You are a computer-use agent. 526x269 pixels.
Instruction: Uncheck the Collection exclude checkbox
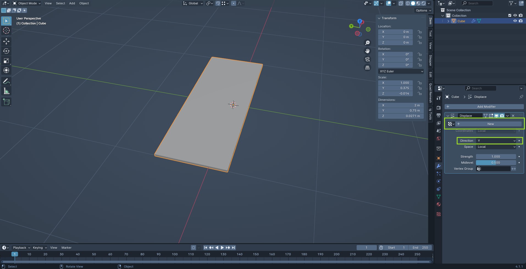tap(510, 16)
